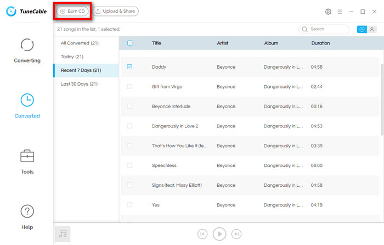Viewport: 384px width, 245px height.
Task: Click the 00:16 duration value
Action: pos(317,107)
